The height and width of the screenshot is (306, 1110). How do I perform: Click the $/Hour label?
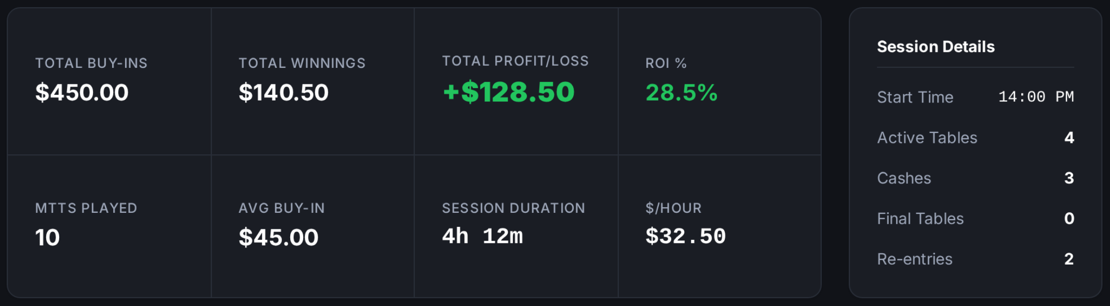[x=673, y=208]
